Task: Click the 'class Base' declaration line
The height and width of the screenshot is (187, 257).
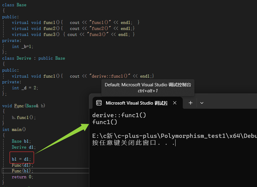Action: point(14,5)
